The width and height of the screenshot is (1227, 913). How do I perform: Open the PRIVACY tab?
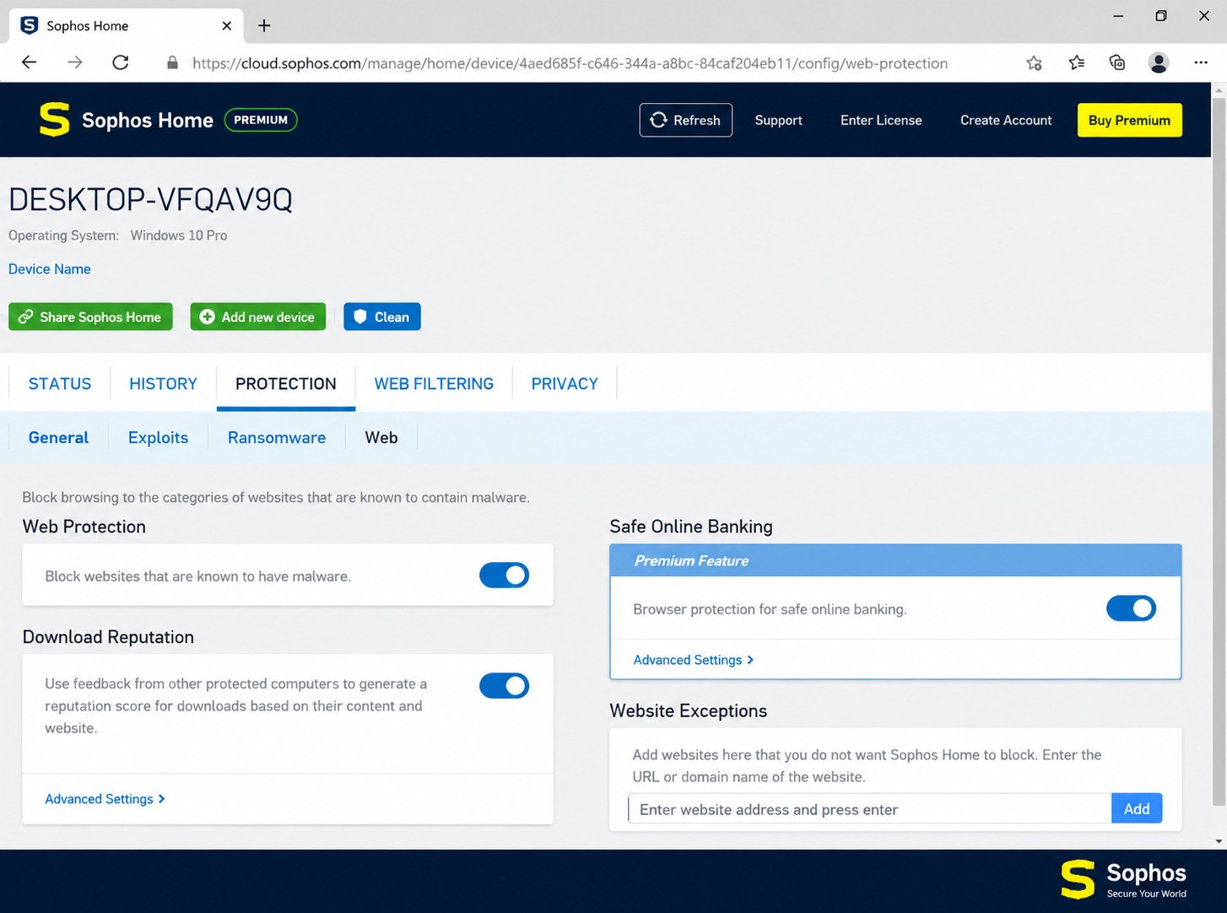tap(565, 384)
